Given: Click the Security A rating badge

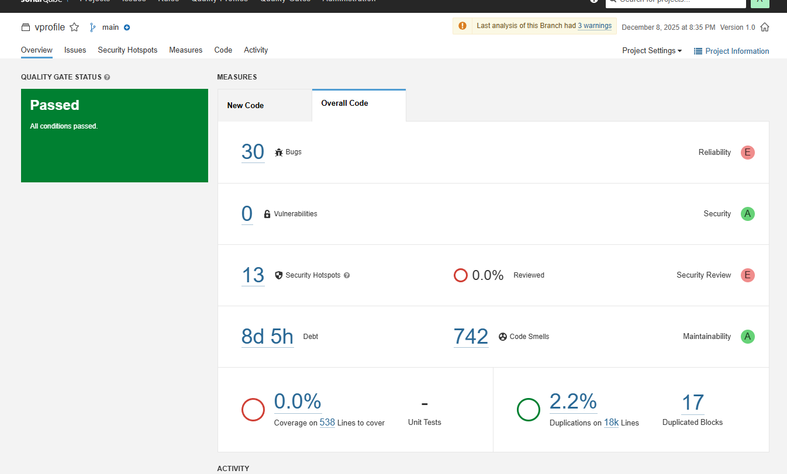Looking at the screenshot, I should [x=748, y=214].
